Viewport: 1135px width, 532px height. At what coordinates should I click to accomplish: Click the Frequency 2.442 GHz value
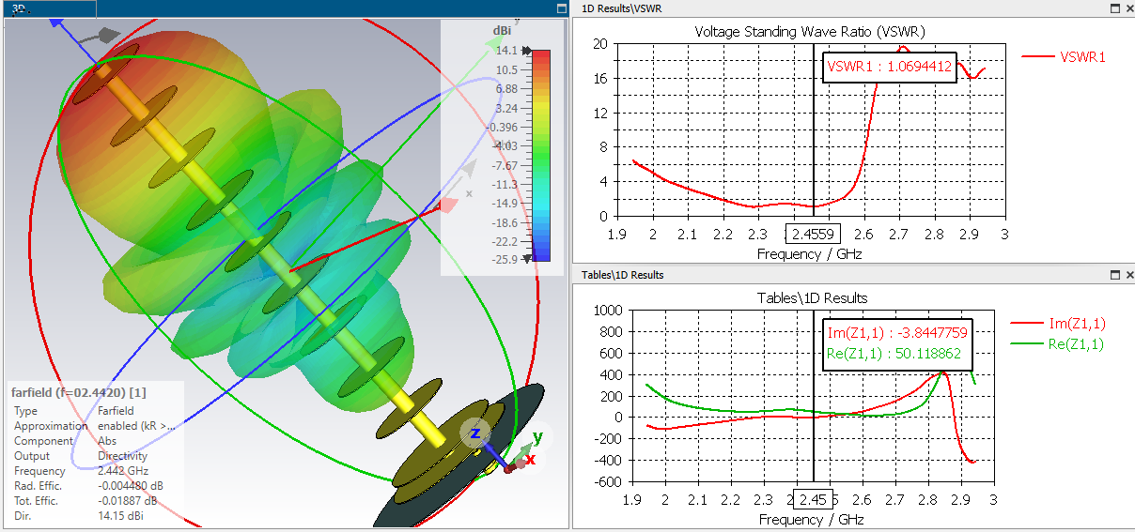click(x=123, y=471)
